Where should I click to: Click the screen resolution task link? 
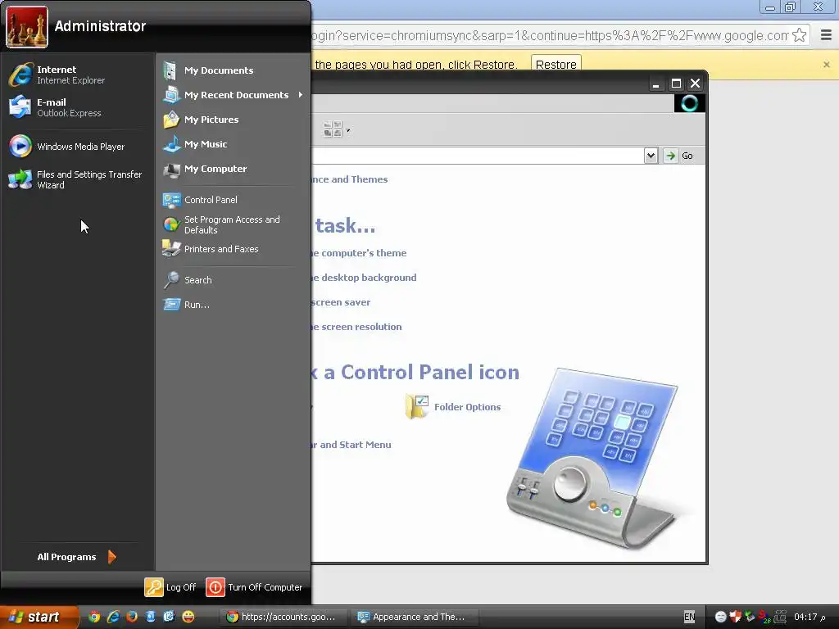point(356,327)
